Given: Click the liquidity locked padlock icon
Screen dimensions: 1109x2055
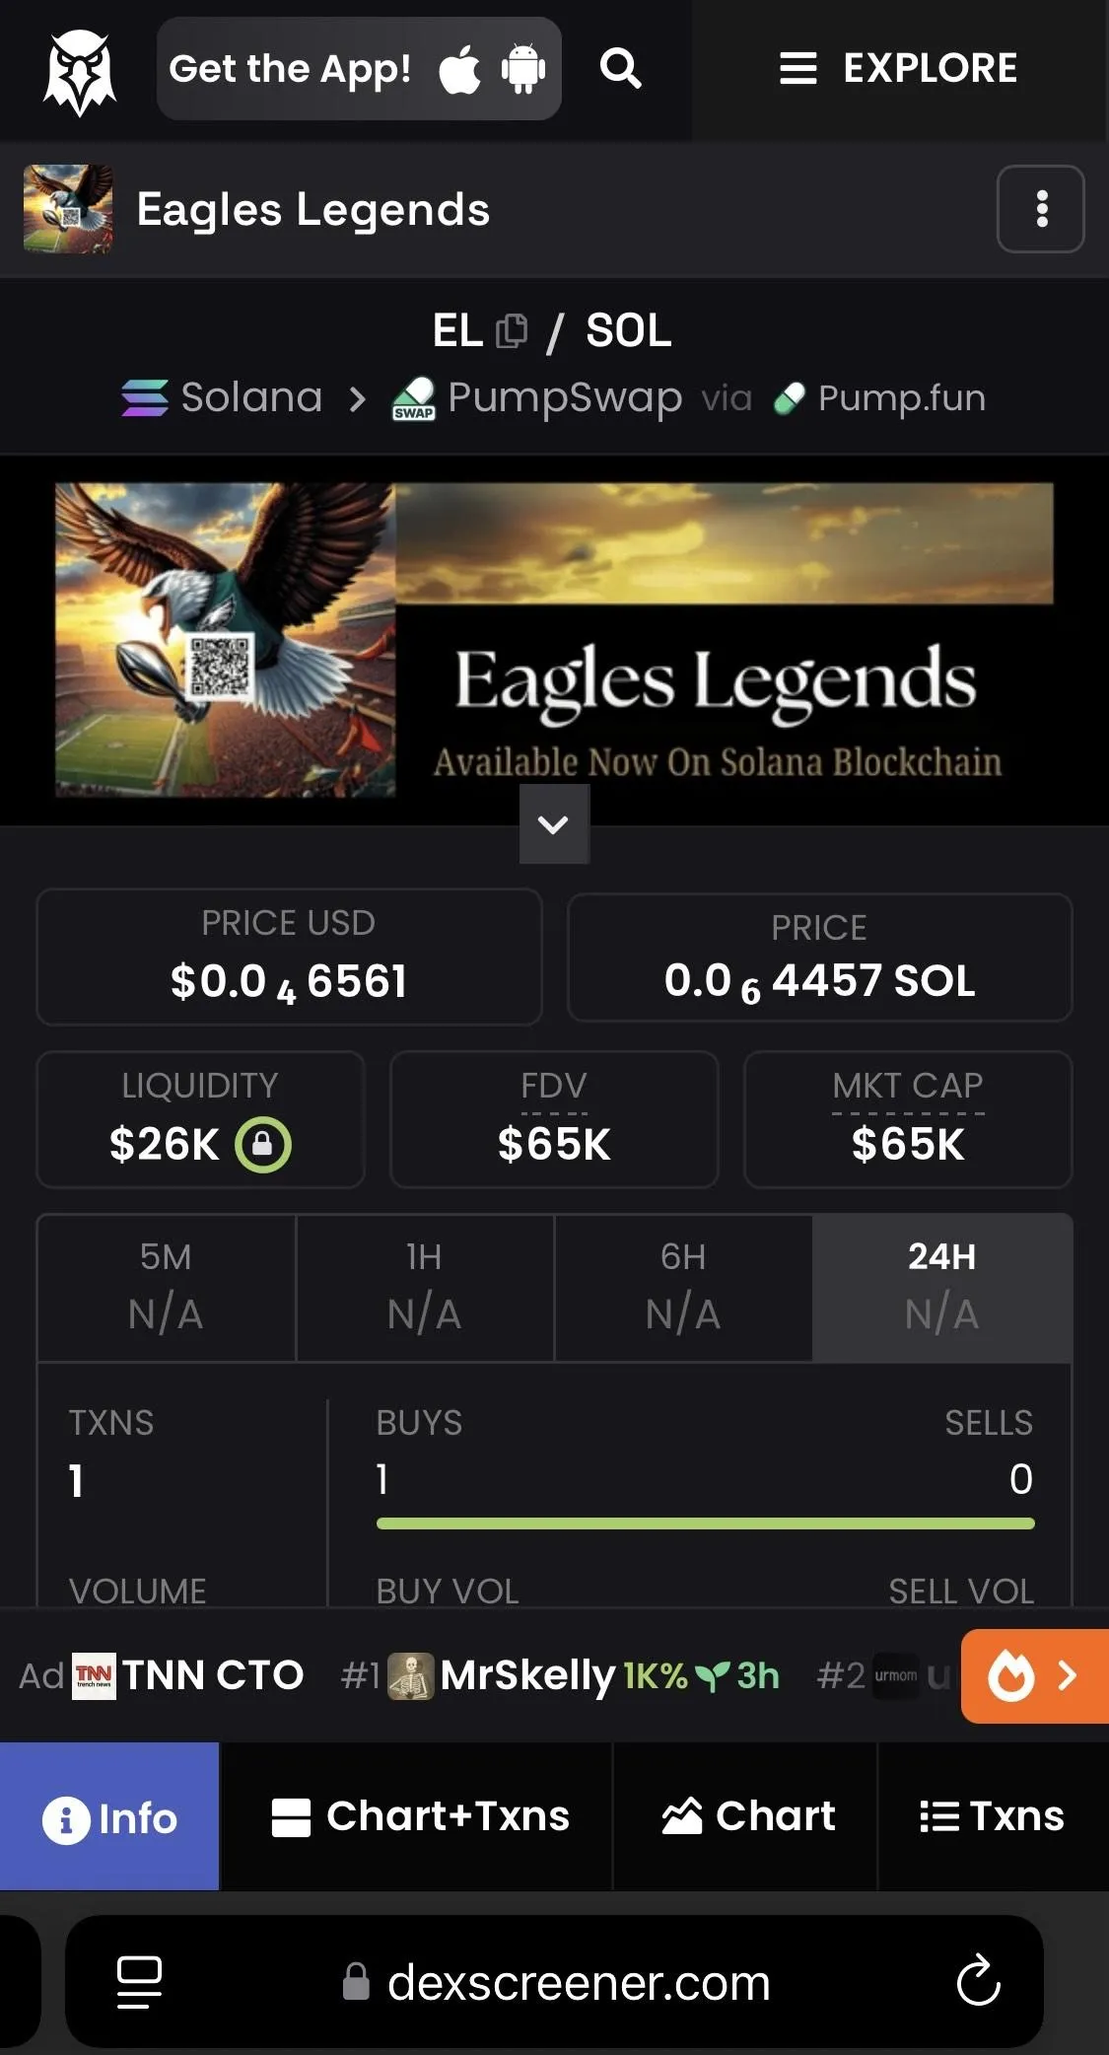Looking at the screenshot, I should point(262,1144).
